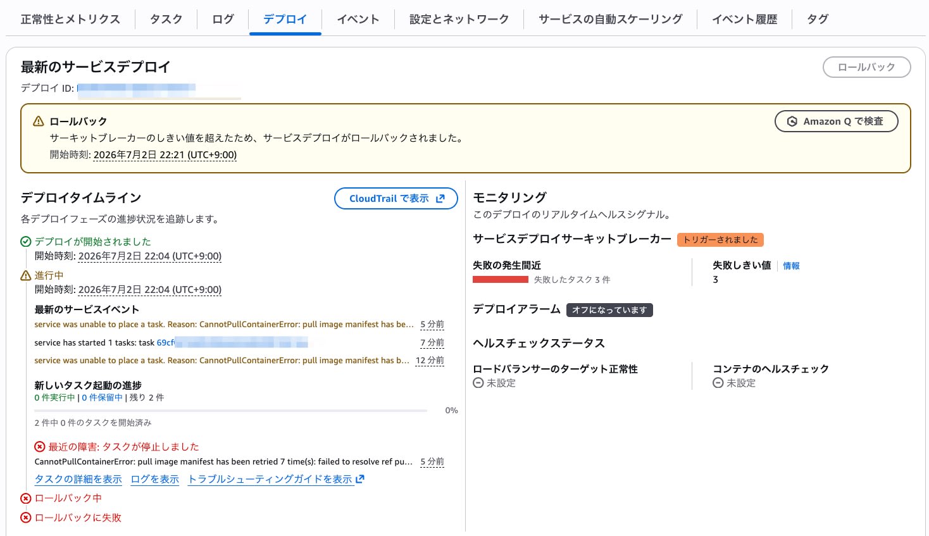Click the ロードバランサー 未設定 status icon
The image size is (929, 536).
(x=478, y=383)
